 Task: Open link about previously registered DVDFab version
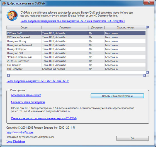[44, 118]
